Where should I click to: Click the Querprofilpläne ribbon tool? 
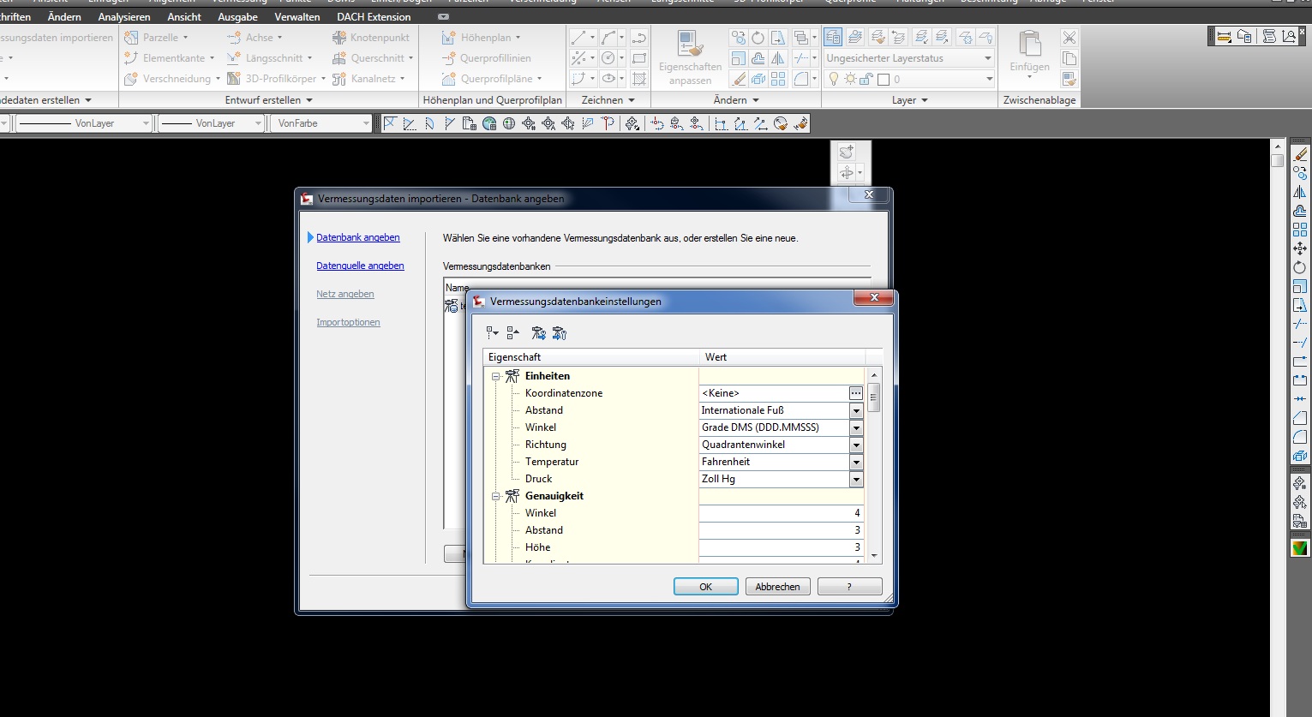(492, 79)
